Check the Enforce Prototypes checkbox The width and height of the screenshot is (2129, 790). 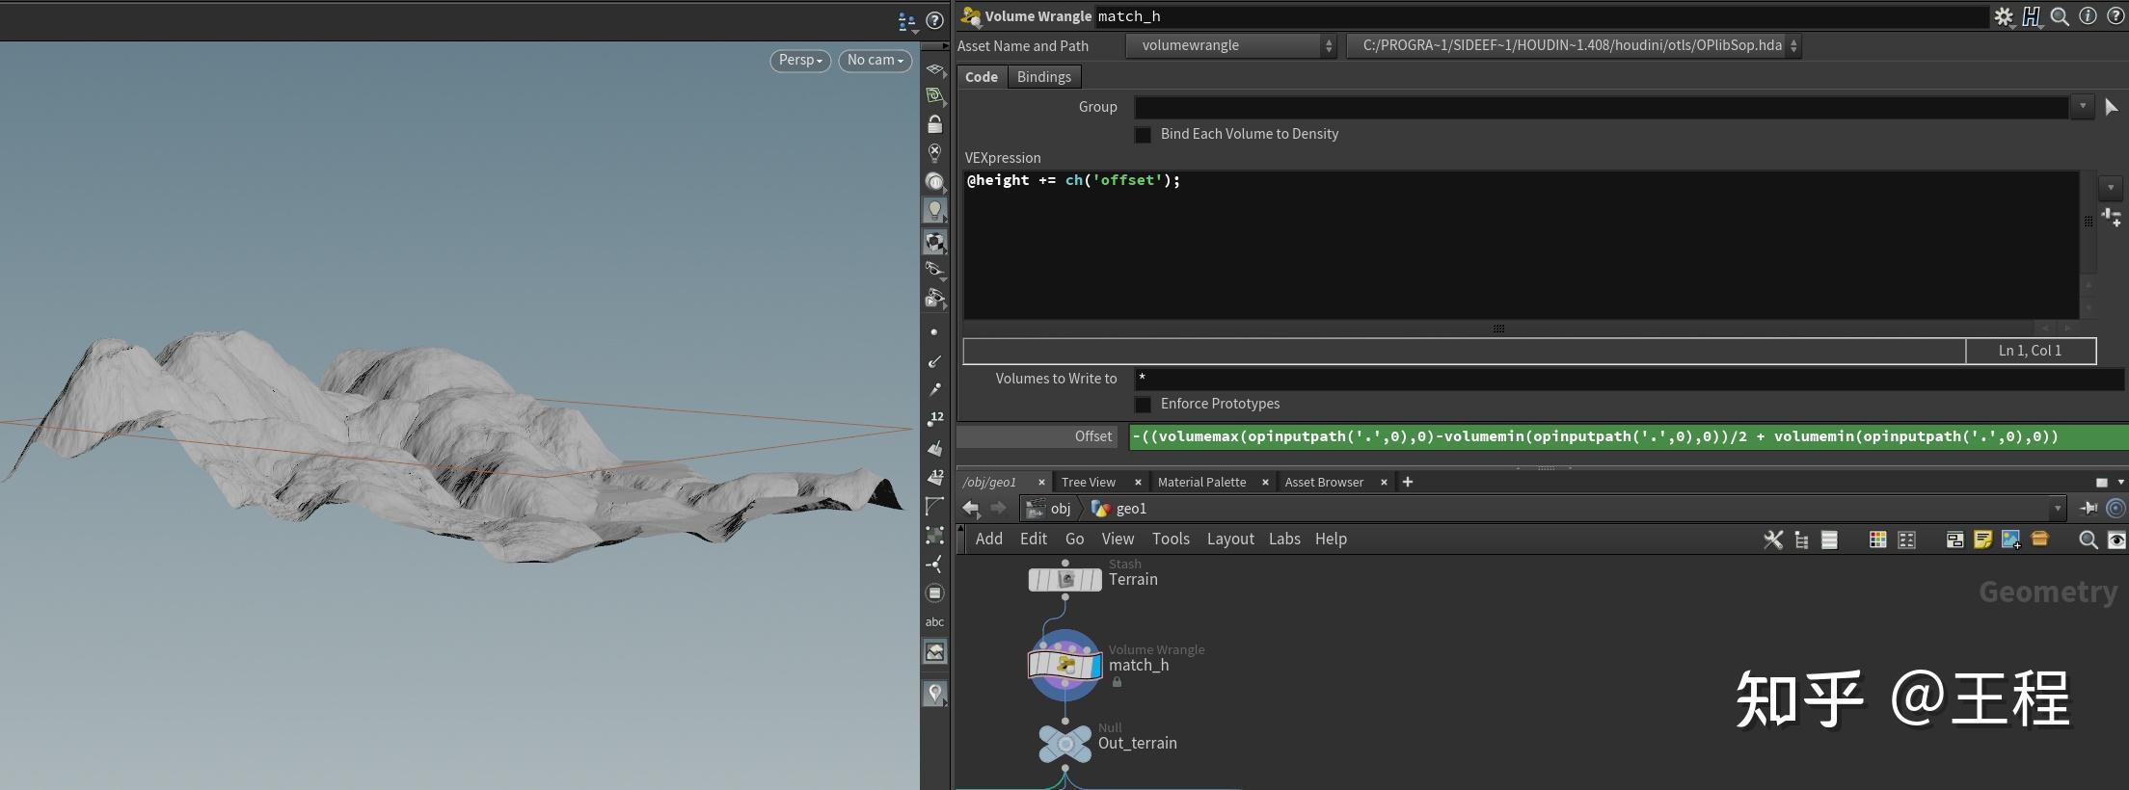pos(1143,405)
